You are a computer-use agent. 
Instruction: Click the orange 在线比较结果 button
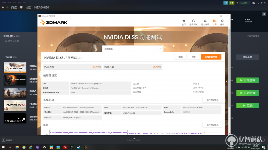211,57
